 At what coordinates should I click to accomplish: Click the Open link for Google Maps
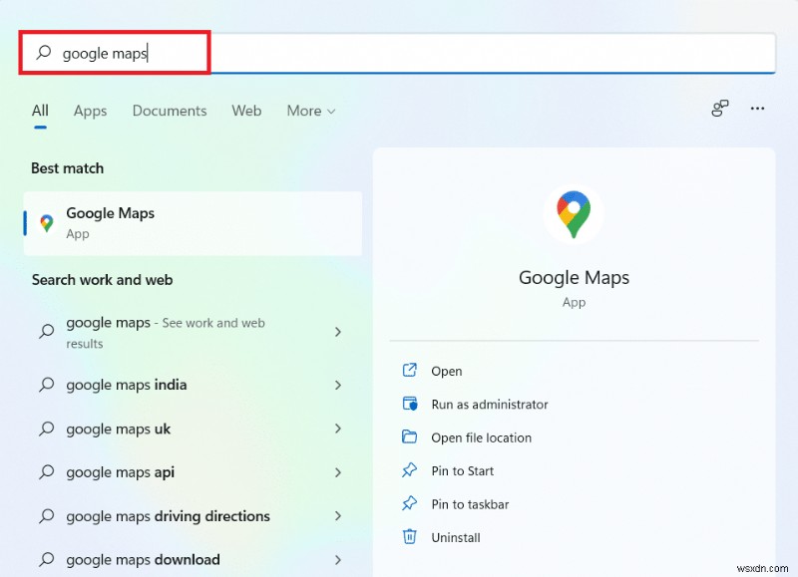pos(446,370)
